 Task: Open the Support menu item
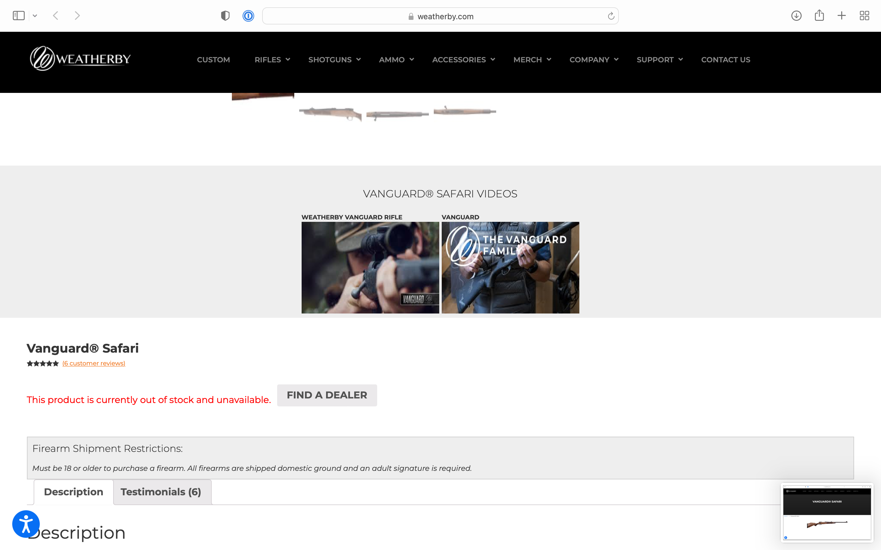(x=655, y=60)
